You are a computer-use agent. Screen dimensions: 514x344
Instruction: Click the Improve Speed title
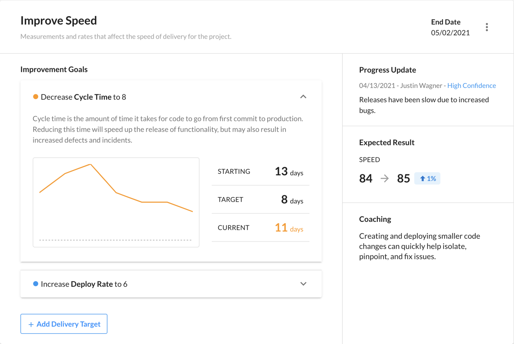(x=59, y=20)
